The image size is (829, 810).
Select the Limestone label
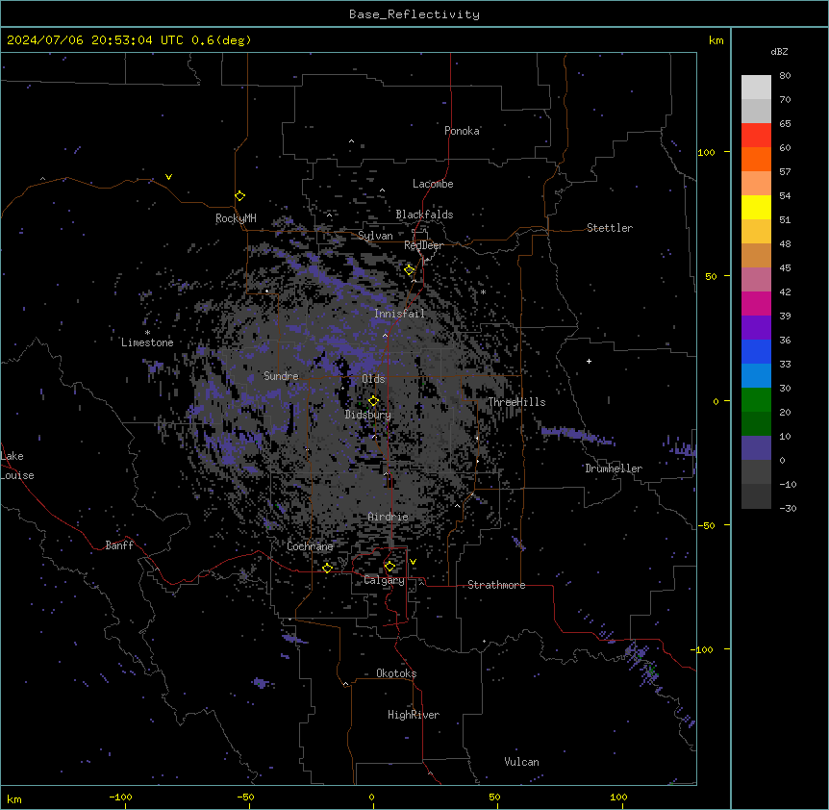click(147, 342)
